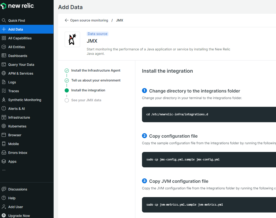Click the JMX Duke mascot icon
The height and width of the screenshot is (218, 276).
72,39
